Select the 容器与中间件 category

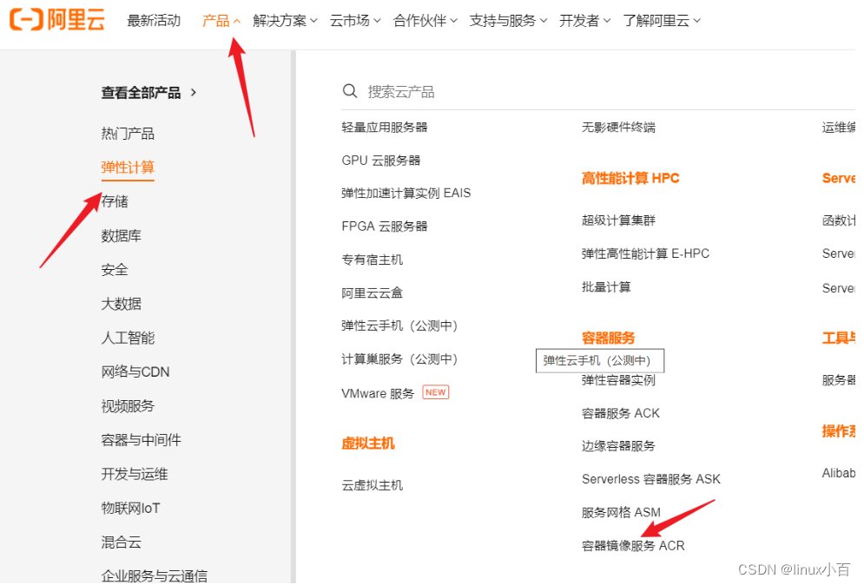[141, 439]
